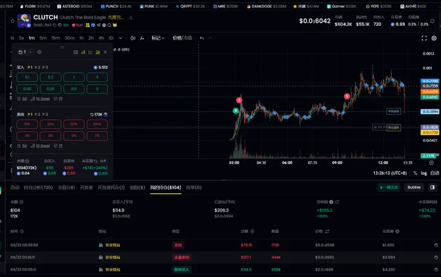Open the time axis settings icon below price scale
441x277 pixels.
[x=431, y=163]
